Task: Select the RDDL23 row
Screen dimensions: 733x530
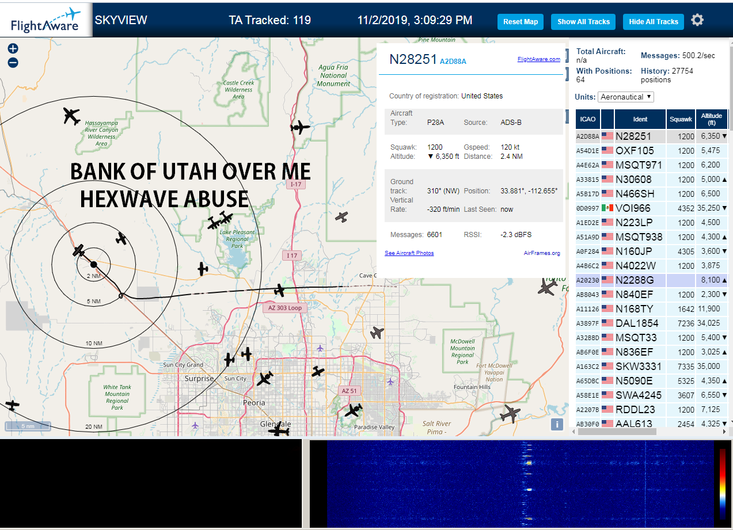Action: coord(652,410)
